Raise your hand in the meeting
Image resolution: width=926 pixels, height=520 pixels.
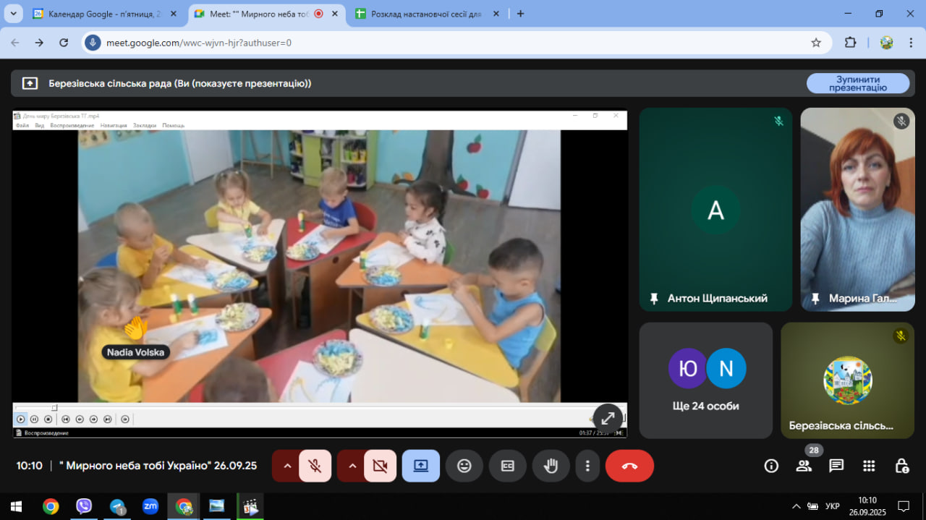pos(551,466)
